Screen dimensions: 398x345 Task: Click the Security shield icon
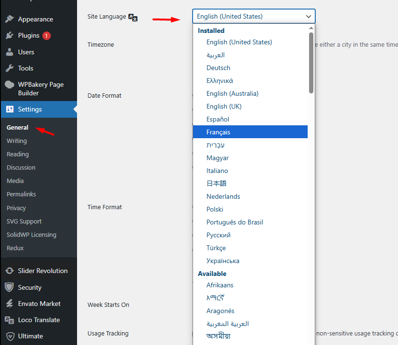coord(10,287)
